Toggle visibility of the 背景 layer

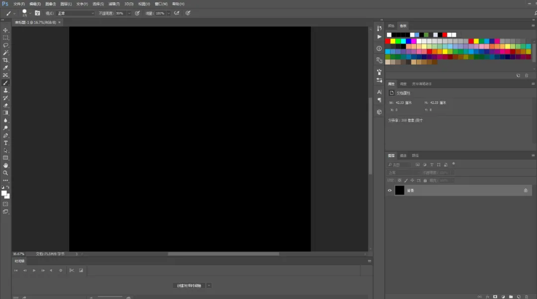click(x=389, y=191)
